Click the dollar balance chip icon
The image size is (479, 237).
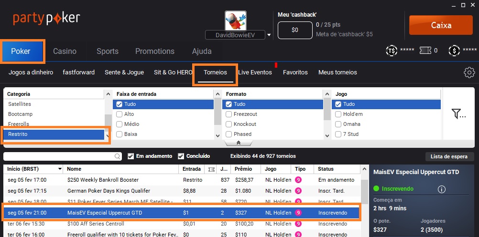[x=454, y=51]
